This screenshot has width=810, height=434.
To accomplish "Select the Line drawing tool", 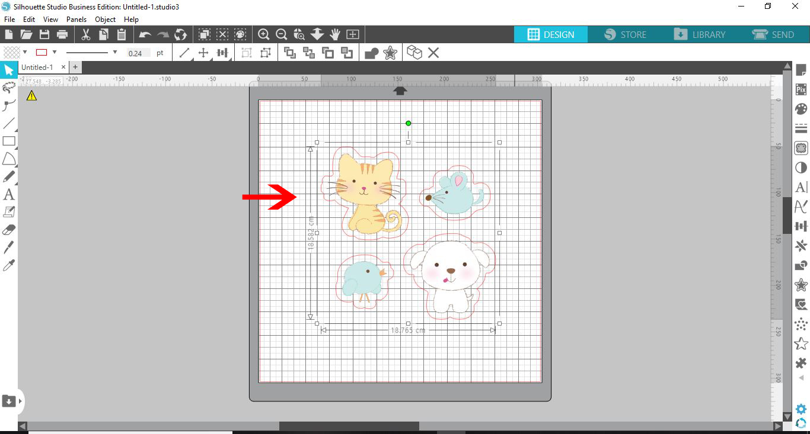I will (x=9, y=123).
